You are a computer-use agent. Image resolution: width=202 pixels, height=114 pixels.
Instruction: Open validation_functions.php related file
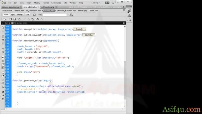[66, 10]
